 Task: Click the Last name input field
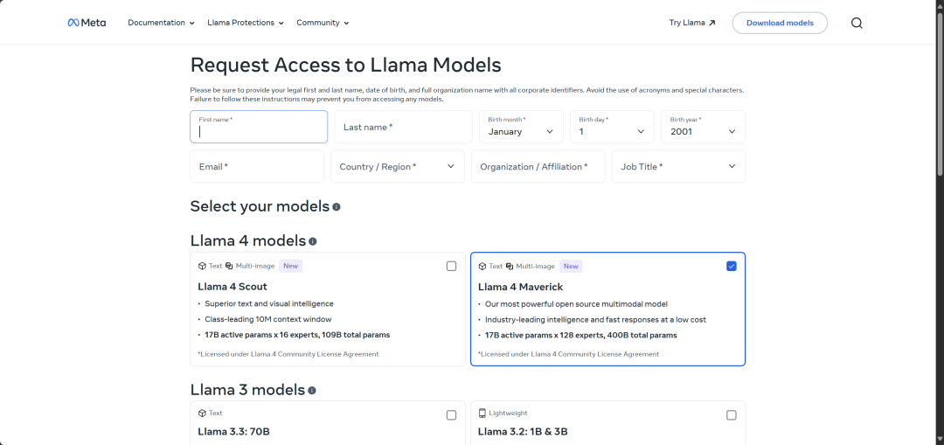pos(403,127)
